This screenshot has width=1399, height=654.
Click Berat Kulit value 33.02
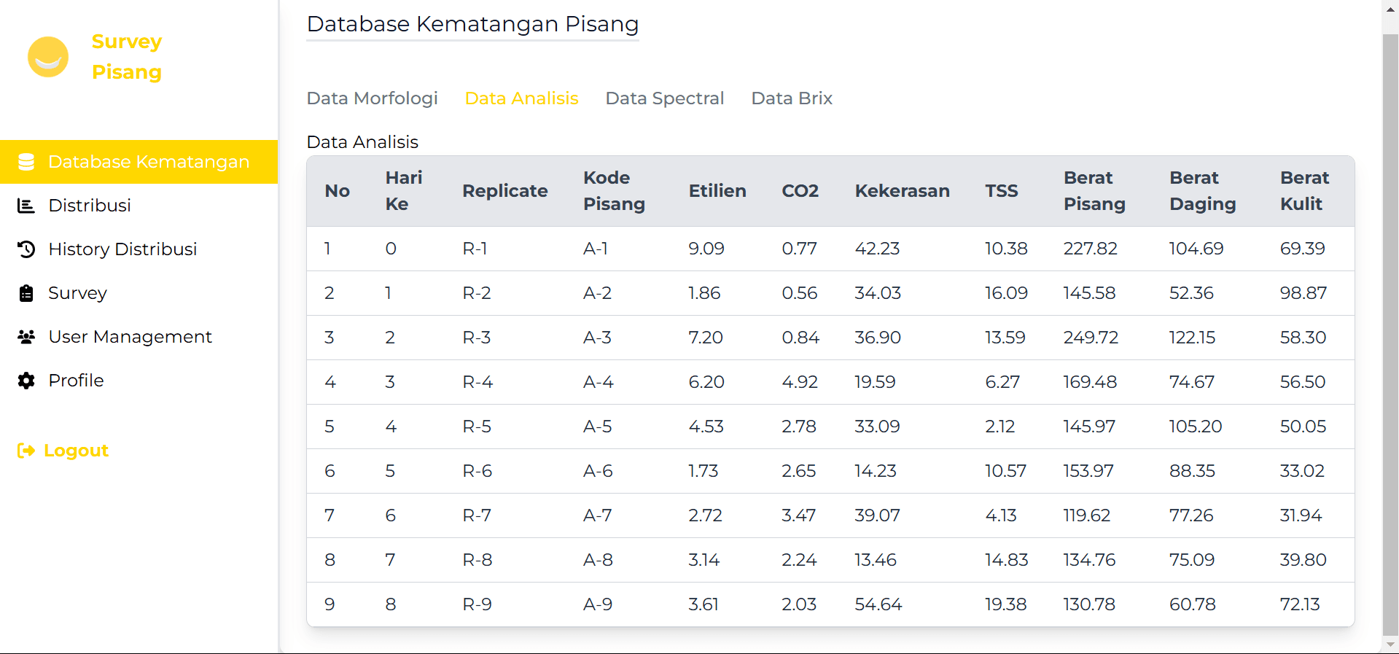(1302, 471)
